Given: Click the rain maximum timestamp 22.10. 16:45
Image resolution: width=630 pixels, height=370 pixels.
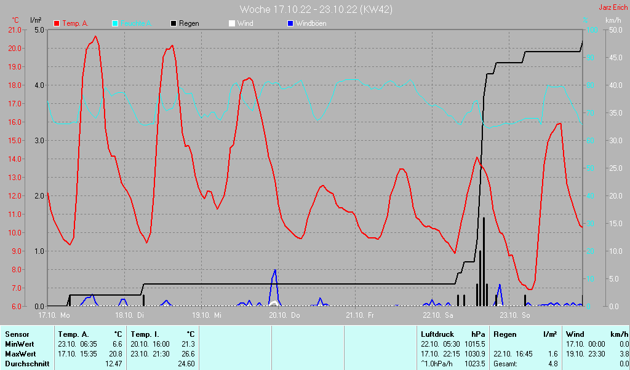Looking at the screenshot, I should (513, 354).
